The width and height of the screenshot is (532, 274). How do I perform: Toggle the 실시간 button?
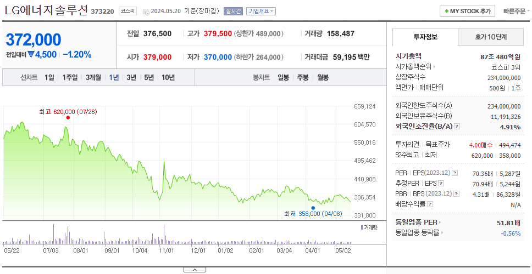[x=233, y=11]
